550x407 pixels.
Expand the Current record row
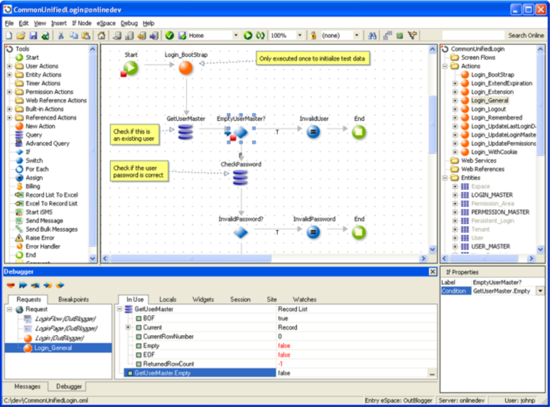point(128,327)
